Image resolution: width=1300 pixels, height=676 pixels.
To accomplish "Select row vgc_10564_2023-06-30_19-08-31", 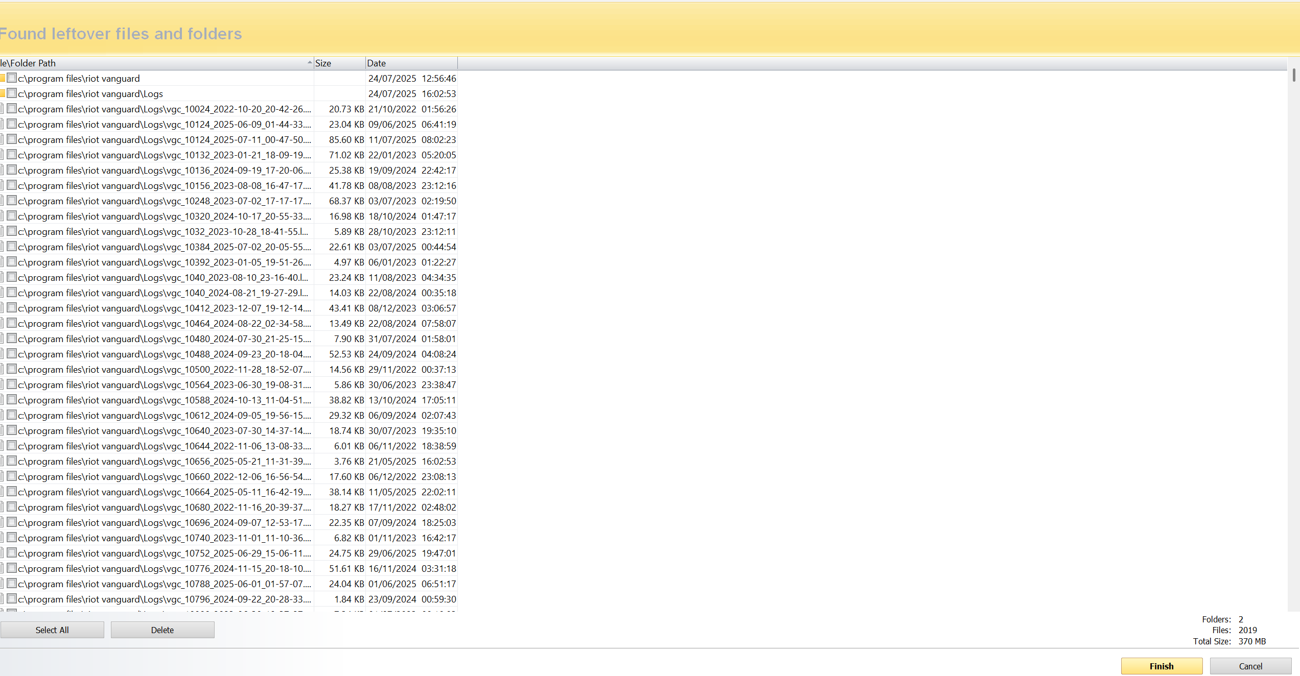I will tap(228, 384).
